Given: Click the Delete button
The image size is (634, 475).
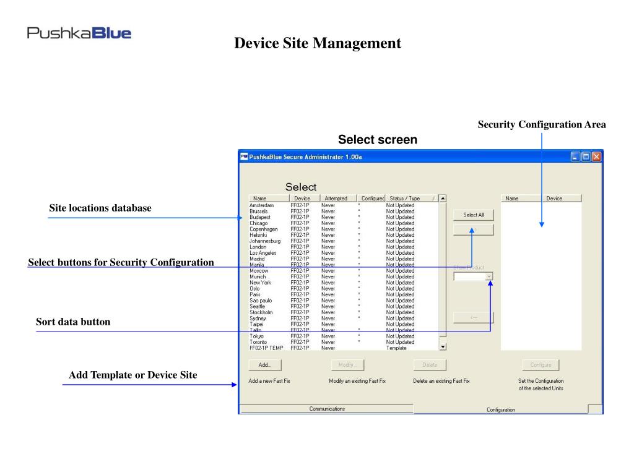Looking at the screenshot, I should 430,365.
